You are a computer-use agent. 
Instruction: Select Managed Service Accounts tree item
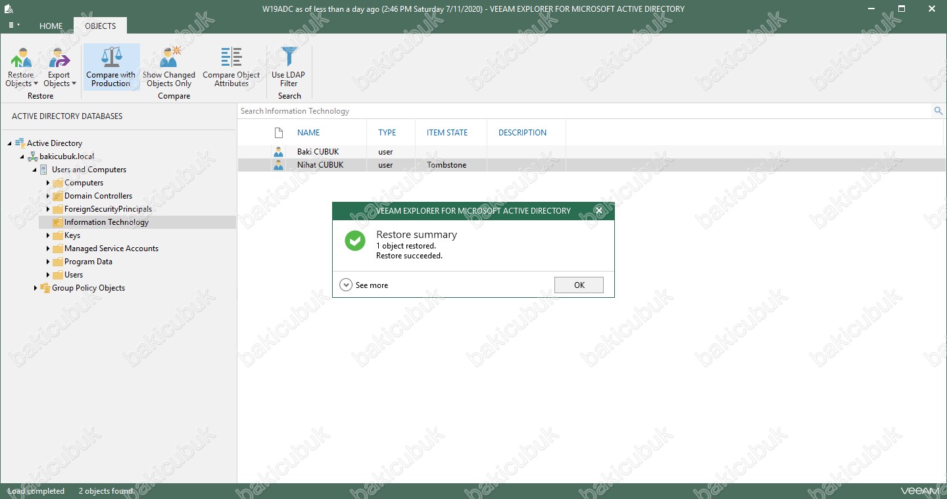point(111,249)
